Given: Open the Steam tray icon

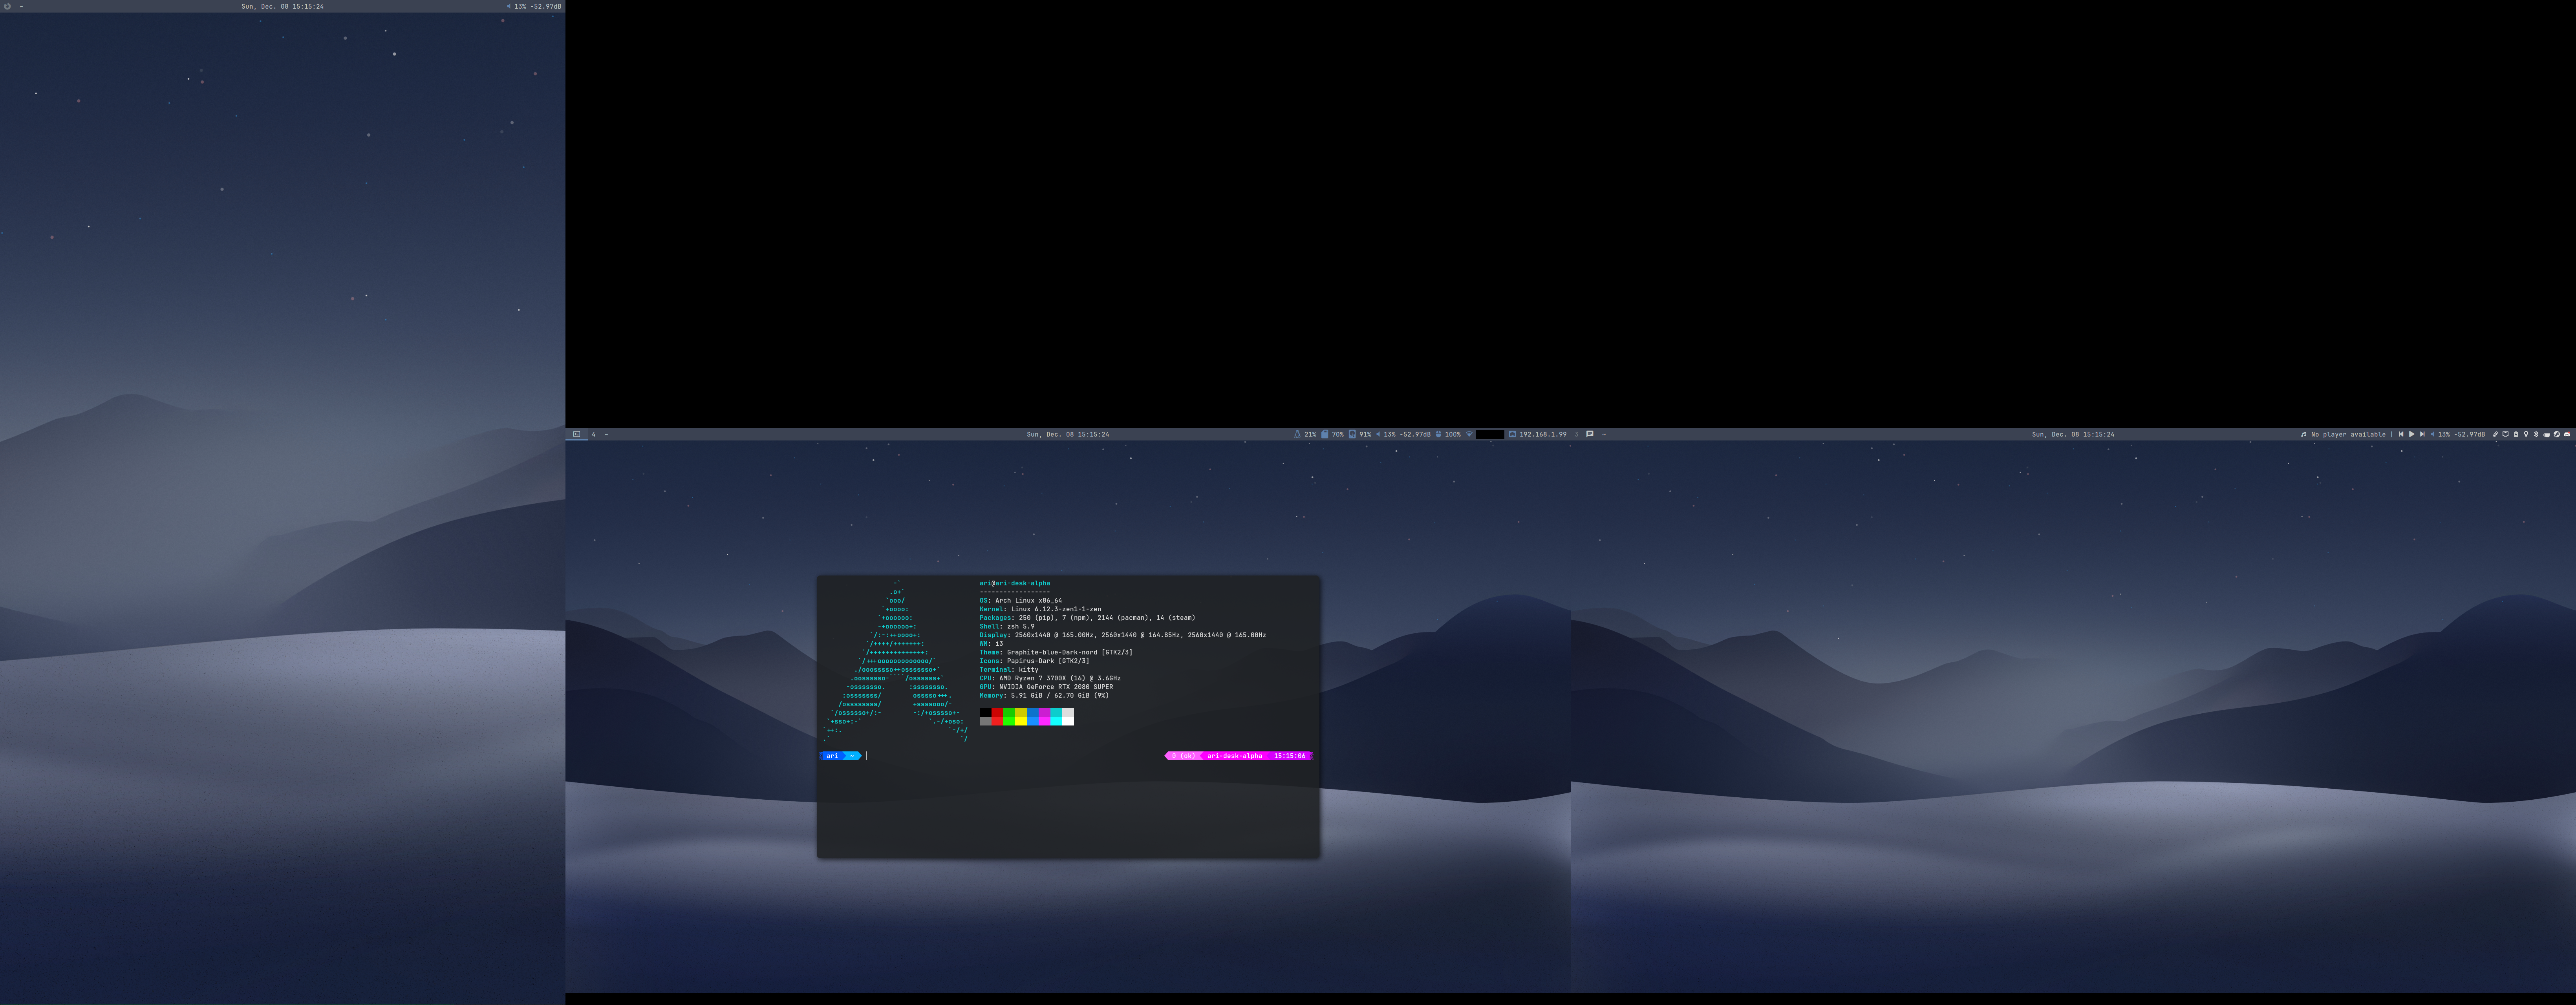Looking at the screenshot, I should tap(2557, 434).
